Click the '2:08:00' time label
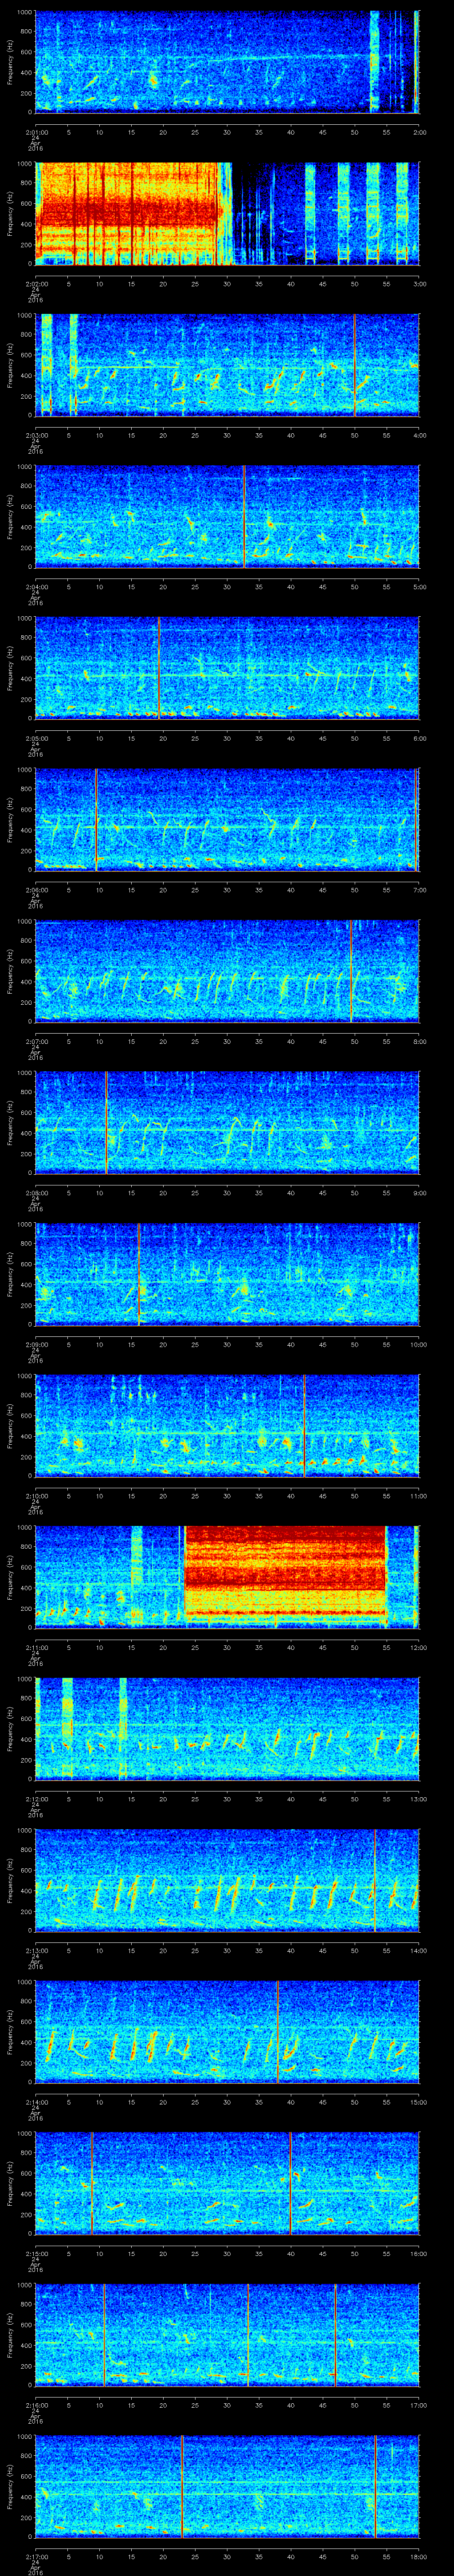Screen dimensions: 454x2576 tap(36, 1193)
